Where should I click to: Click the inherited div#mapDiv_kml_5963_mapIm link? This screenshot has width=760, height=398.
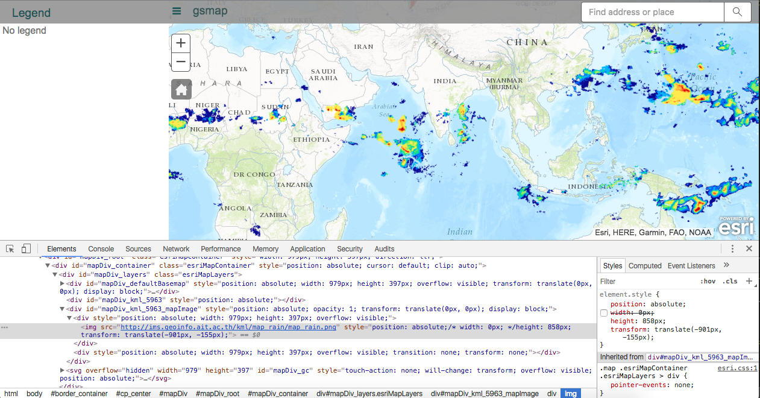coord(702,357)
